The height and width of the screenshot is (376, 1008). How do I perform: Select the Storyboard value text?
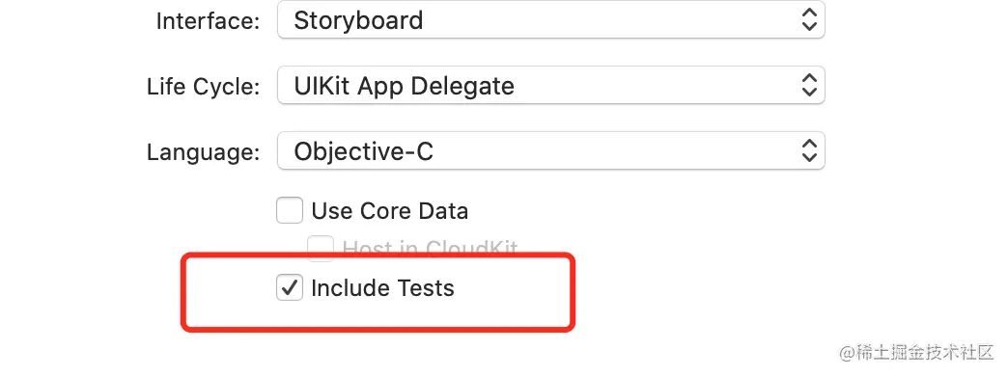click(358, 20)
